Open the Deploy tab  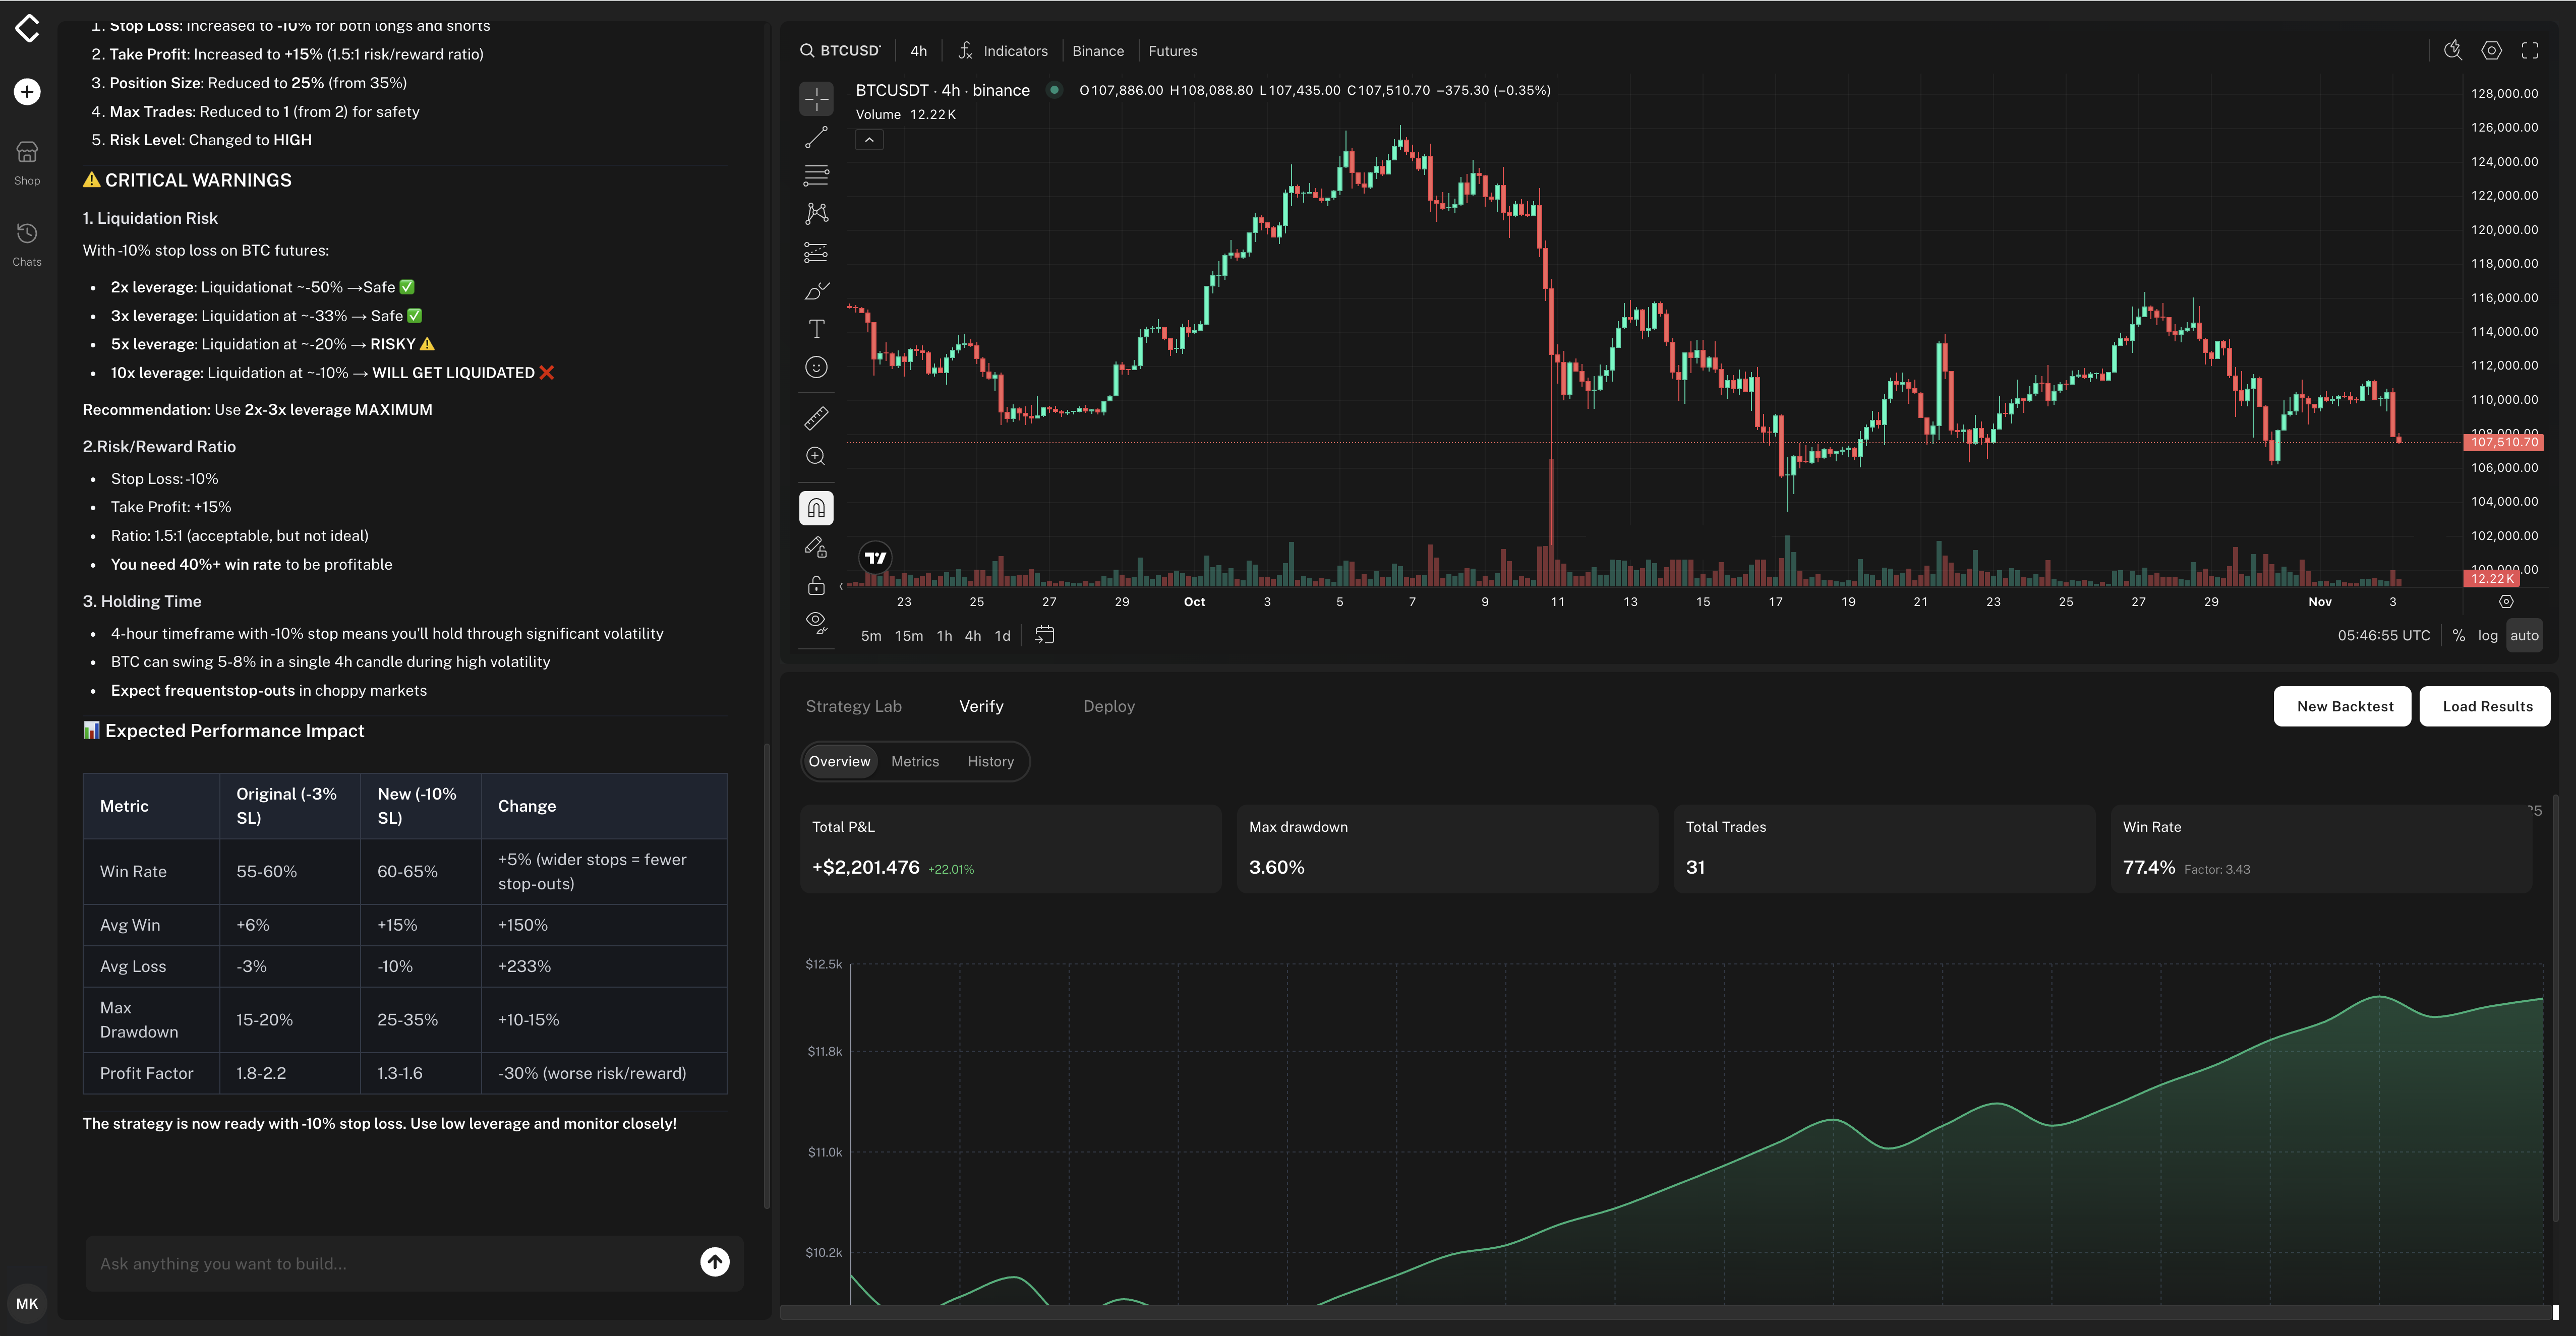(x=1109, y=706)
